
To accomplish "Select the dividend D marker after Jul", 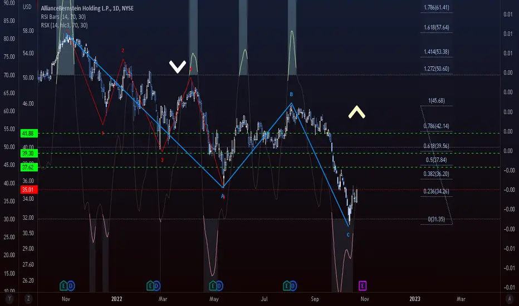I will 293,285.
